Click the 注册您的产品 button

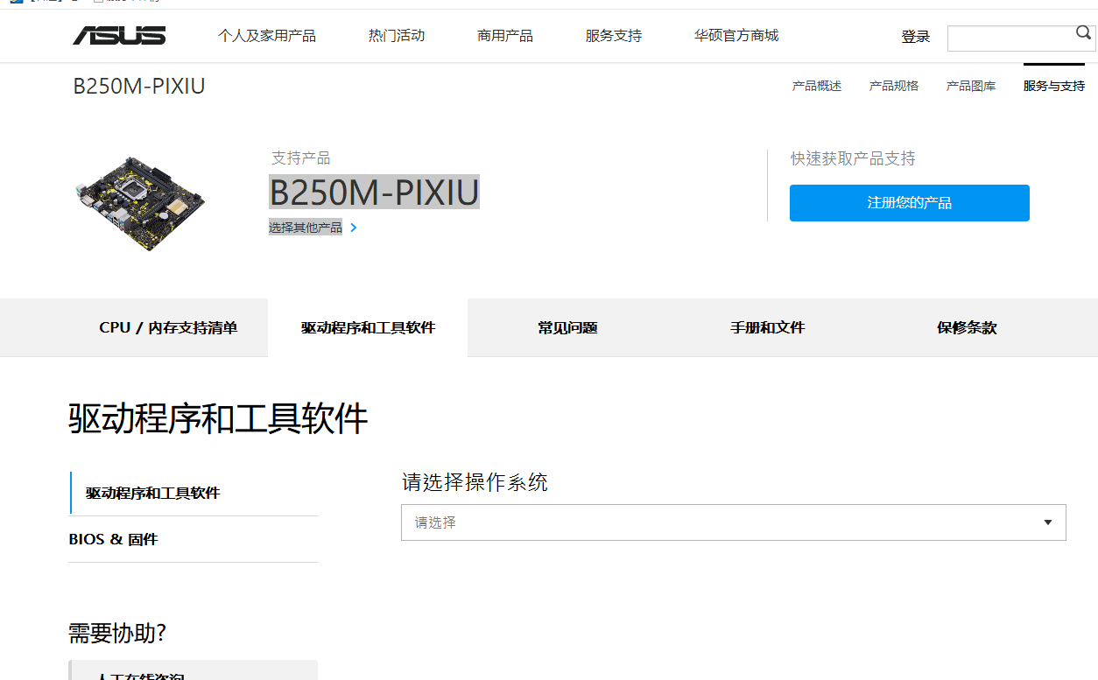[x=910, y=203]
